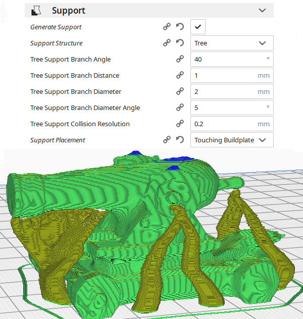Click the Tree Support Branch Diameter field
Image resolution: width=303 pixels, height=319 pixels.
click(x=232, y=91)
